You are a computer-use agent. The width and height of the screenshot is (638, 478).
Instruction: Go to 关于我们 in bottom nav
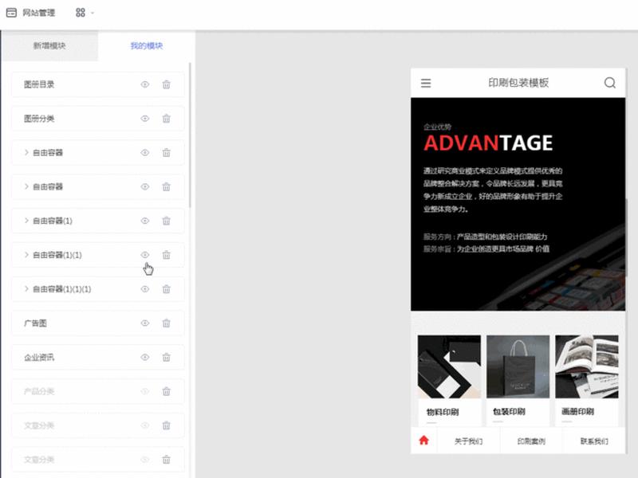click(x=468, y=441)
